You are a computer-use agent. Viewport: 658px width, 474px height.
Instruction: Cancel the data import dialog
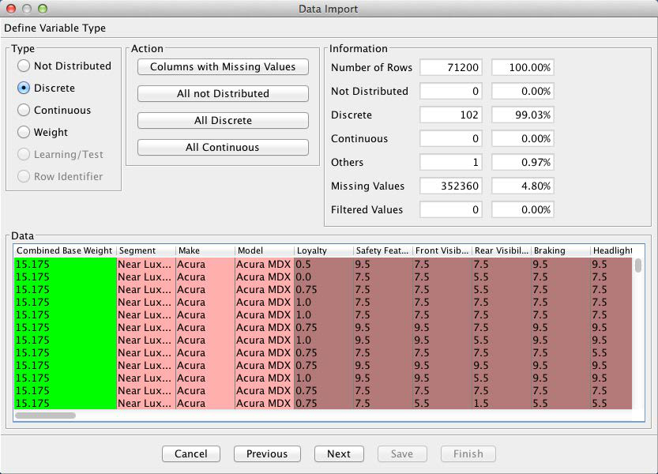click(191, 453)
